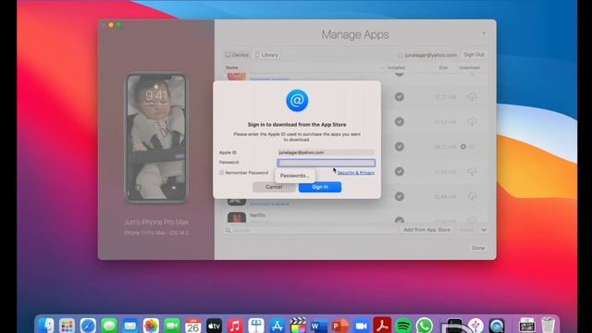Click the account email next to Sign Out
Viewport: 592px width, 333px height.
pyautogui.click(x=431, y=55)
